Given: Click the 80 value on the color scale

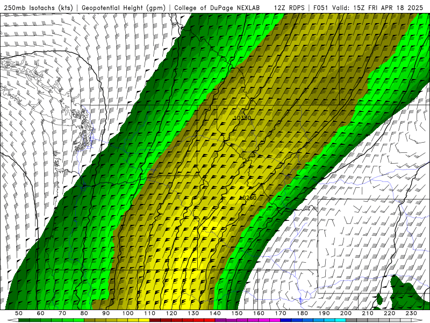Looking at the screenshot, I should [84, 313].
